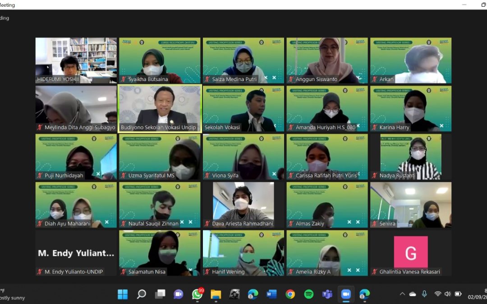Open Microsoft Word from the taskbar
This screenshot has width=487, height=304.
[271, 294]
